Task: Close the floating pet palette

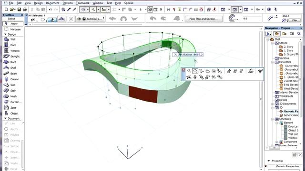Action: 183,70
